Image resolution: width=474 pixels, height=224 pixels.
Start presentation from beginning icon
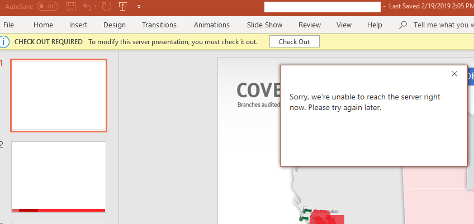[x=122, y=6]
